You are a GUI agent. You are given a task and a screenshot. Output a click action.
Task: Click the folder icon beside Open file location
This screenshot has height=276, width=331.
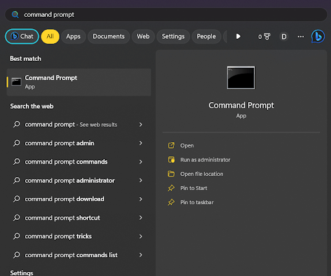[x=171, y=174]
